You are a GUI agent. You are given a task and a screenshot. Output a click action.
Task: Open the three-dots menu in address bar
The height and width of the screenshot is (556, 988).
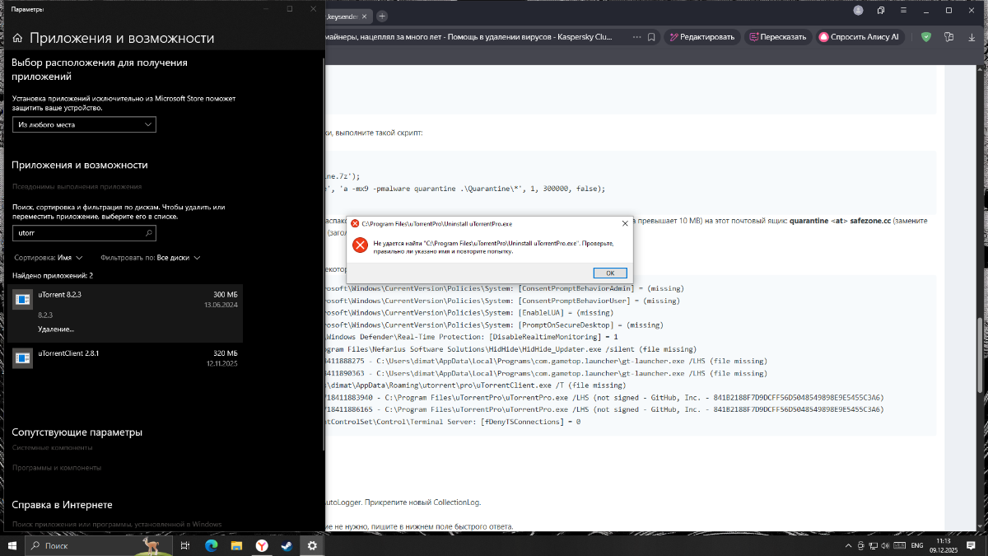[x=636, y=37]
